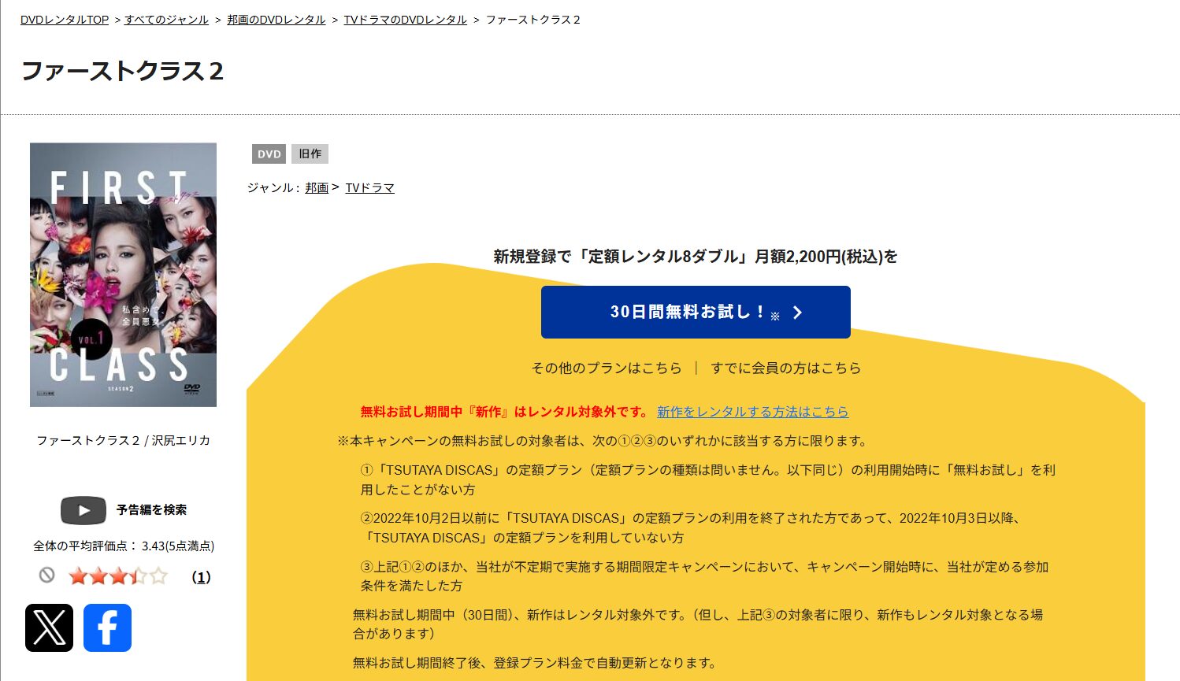Image resolution: width=1180 pixels, height=681 pixels.
Task: Click the fifth empty rating star
Action: point(159,576)
